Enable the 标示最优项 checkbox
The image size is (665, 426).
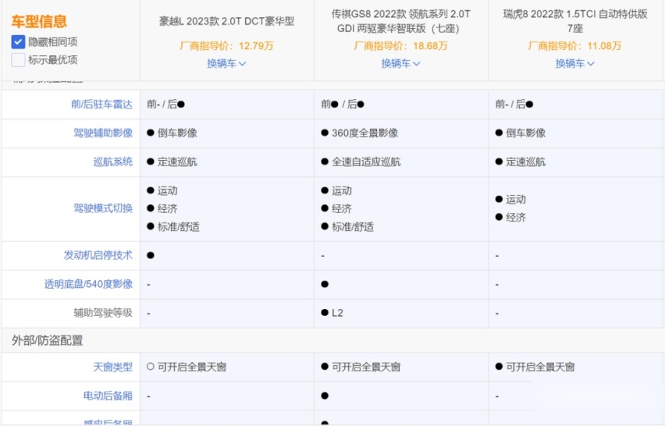point(18,60)
